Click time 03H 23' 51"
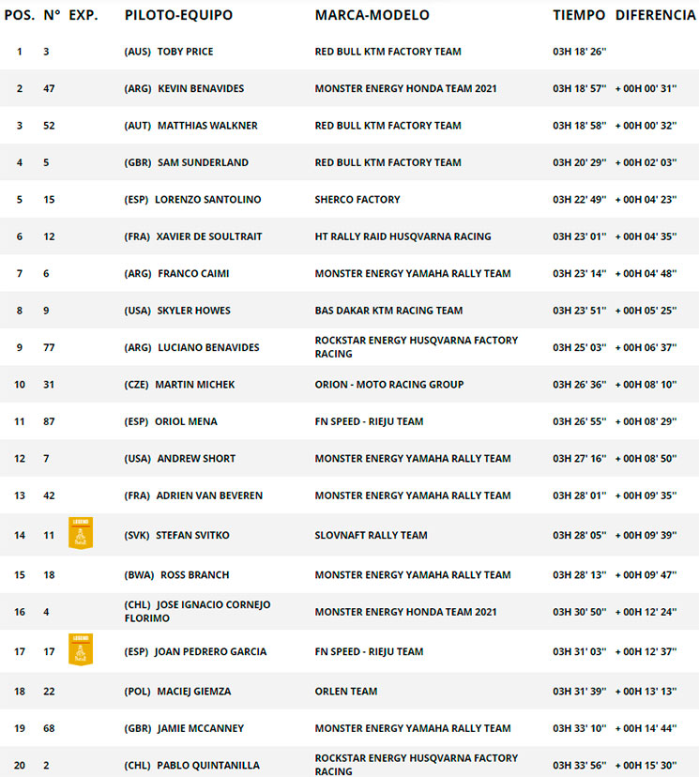Screen dimensions: 699x777 click(x=580, y=311)
